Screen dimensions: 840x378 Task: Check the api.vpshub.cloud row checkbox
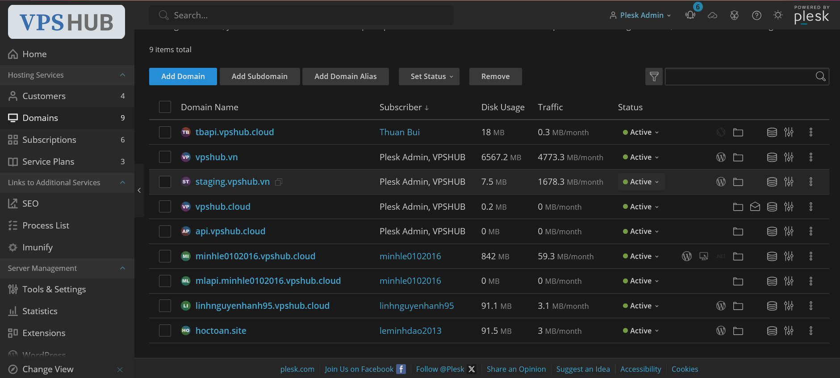pyautogui.click(x=165, y=231)
